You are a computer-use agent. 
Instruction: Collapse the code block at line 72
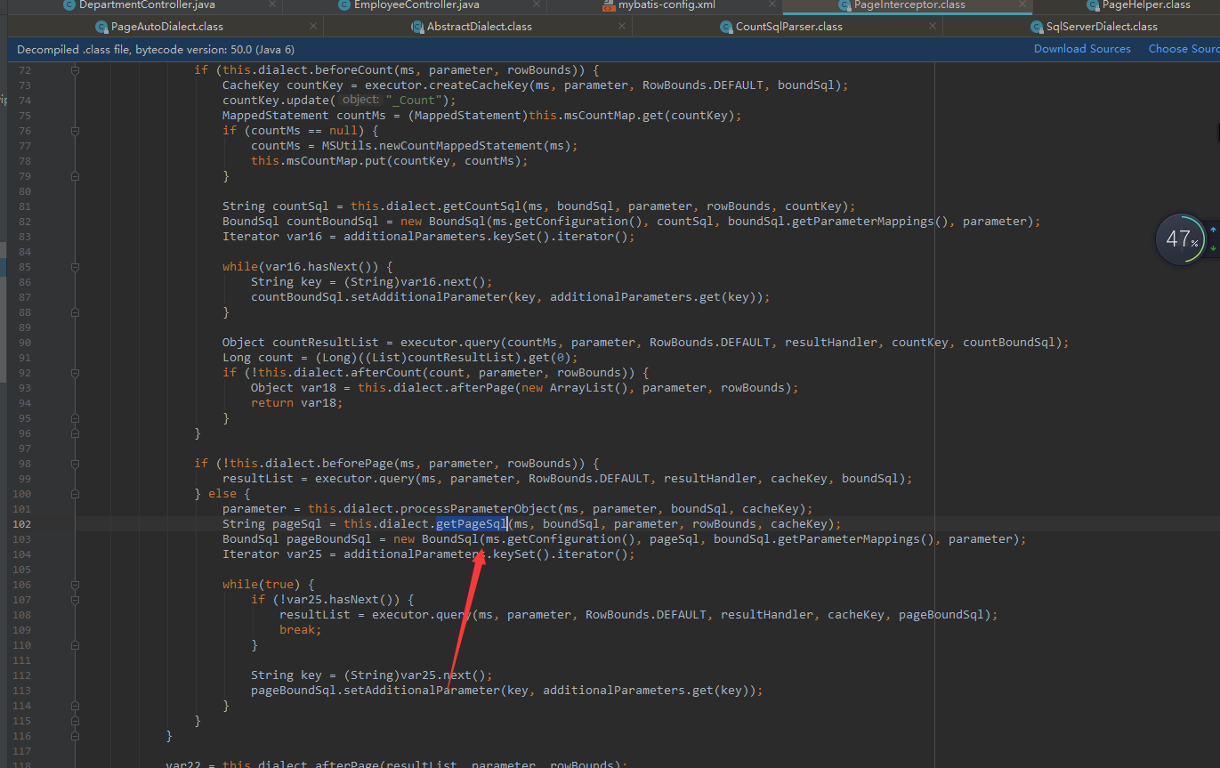(x=76, y=70)
